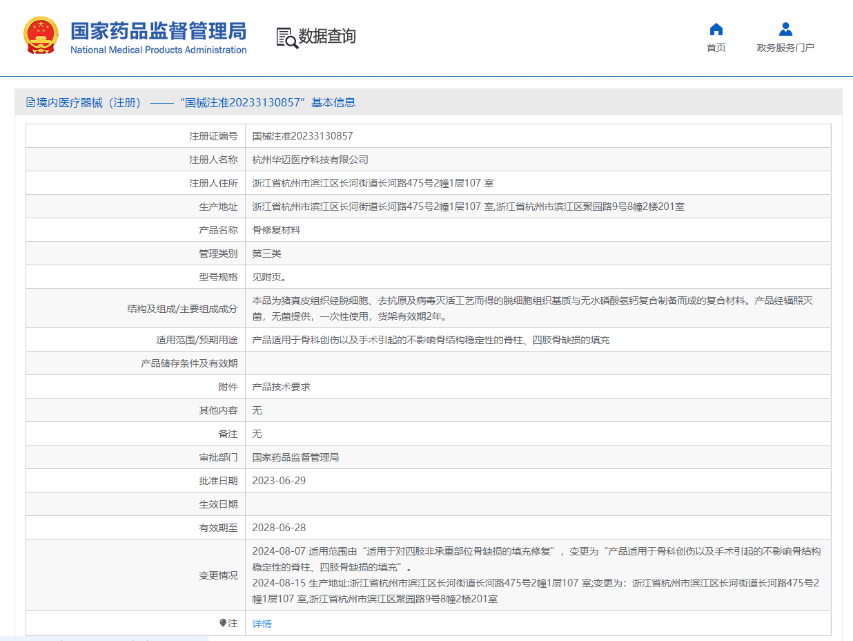Image resolution: width=853 pixels, height=641 pixels.
Task: Click the 2024-08-07 change record text
Action: point(536,559)
